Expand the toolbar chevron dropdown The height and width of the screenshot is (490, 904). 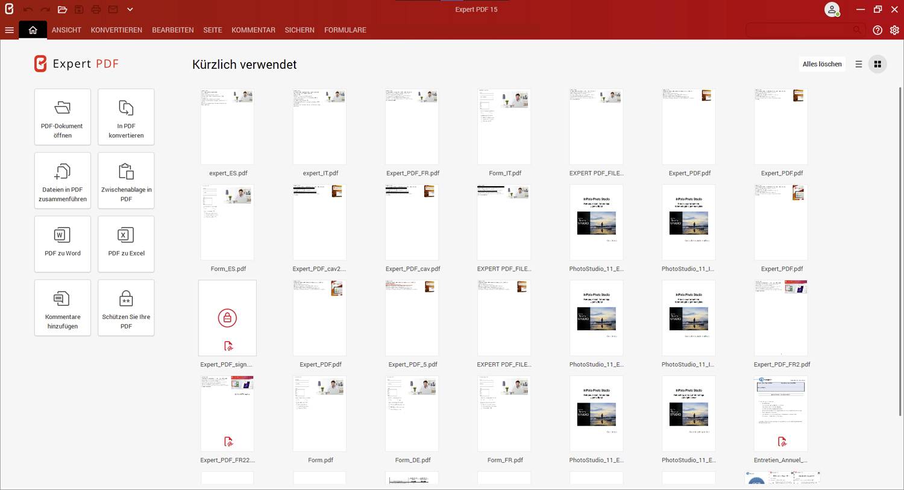tap(130, 9)
